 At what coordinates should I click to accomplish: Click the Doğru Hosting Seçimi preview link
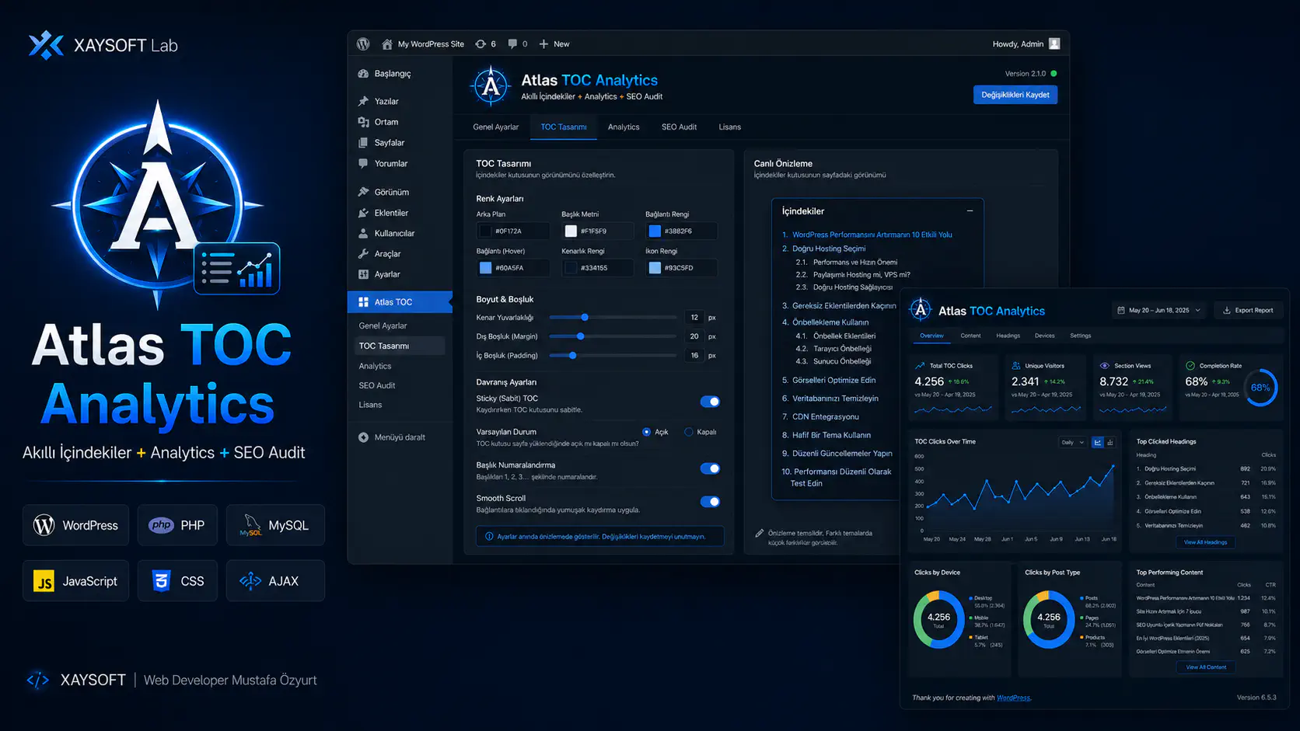pos(829,249)
